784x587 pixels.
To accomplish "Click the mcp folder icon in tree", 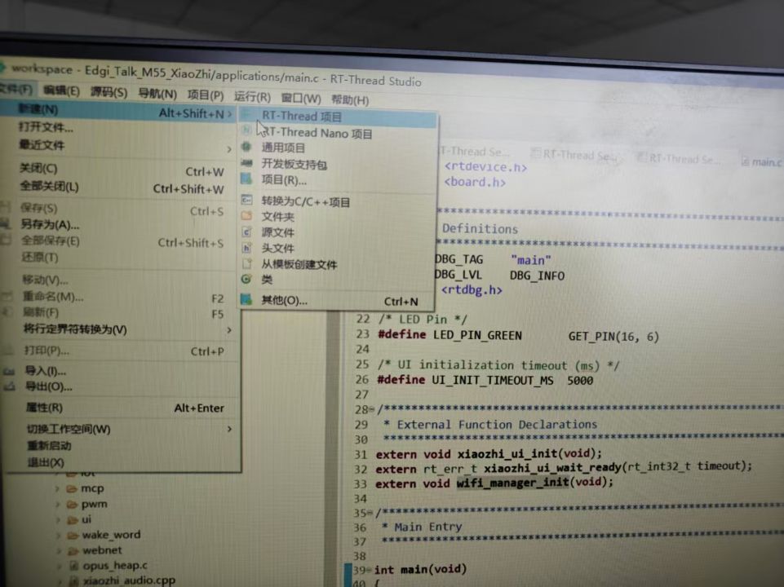I will (x=72, y=488).
